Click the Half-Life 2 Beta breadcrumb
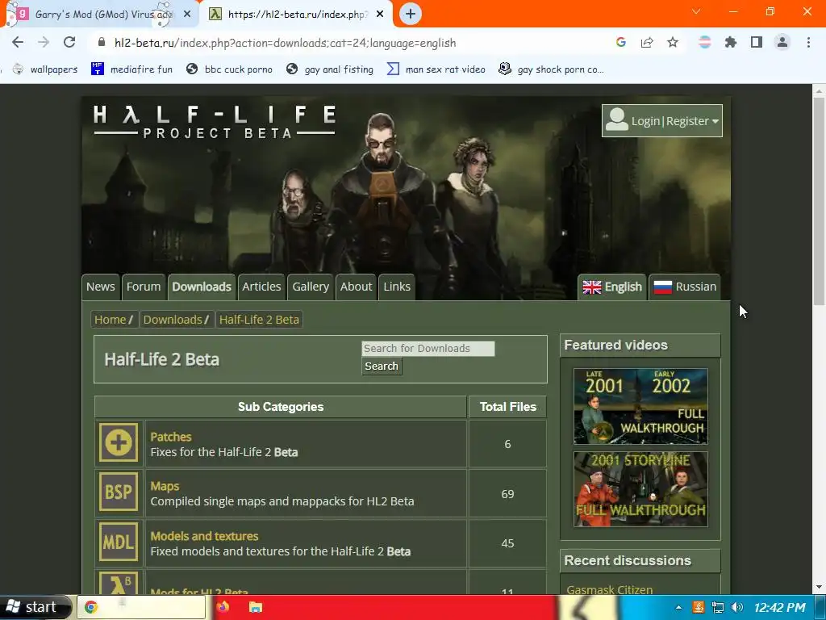Image resolution: width=826 pixels, height=620 pixels. click(259, 320)
